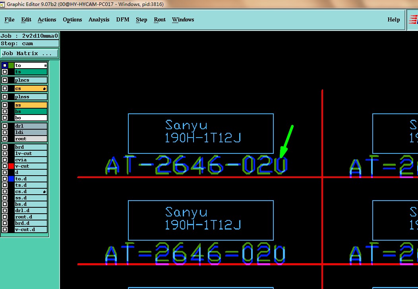Click the Graphic Editor title bar icon
Screen dimensions: 418x289
[2, 4]
